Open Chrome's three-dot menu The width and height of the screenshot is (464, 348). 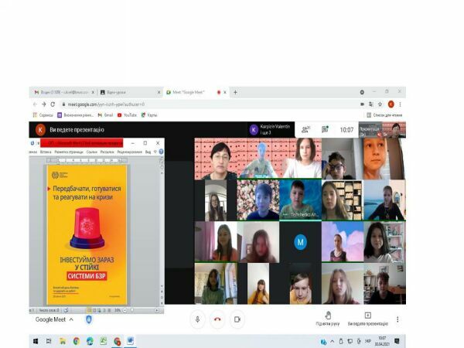pos(400,104)
